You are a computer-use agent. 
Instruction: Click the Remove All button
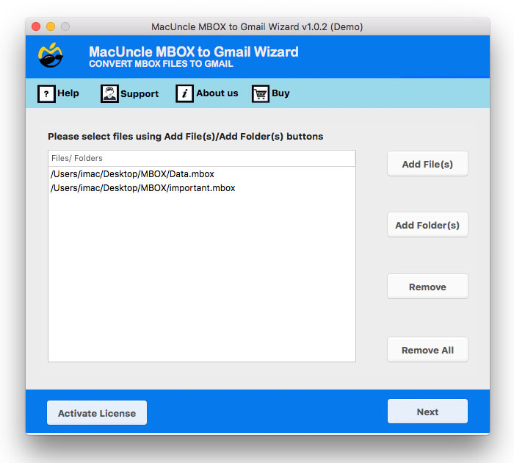click(x=427, y=350)
